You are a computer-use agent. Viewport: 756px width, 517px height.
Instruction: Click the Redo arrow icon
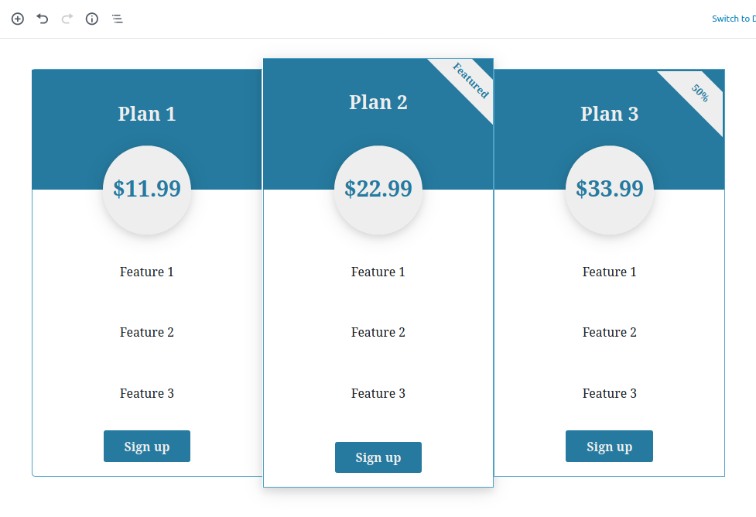(x=67, y=19)
